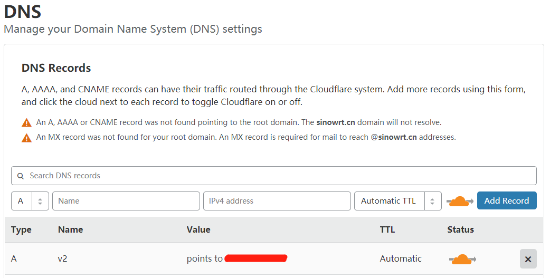Click the TTL column header
550x278 pixels.
pyautogui.click(x=387, y=229)
